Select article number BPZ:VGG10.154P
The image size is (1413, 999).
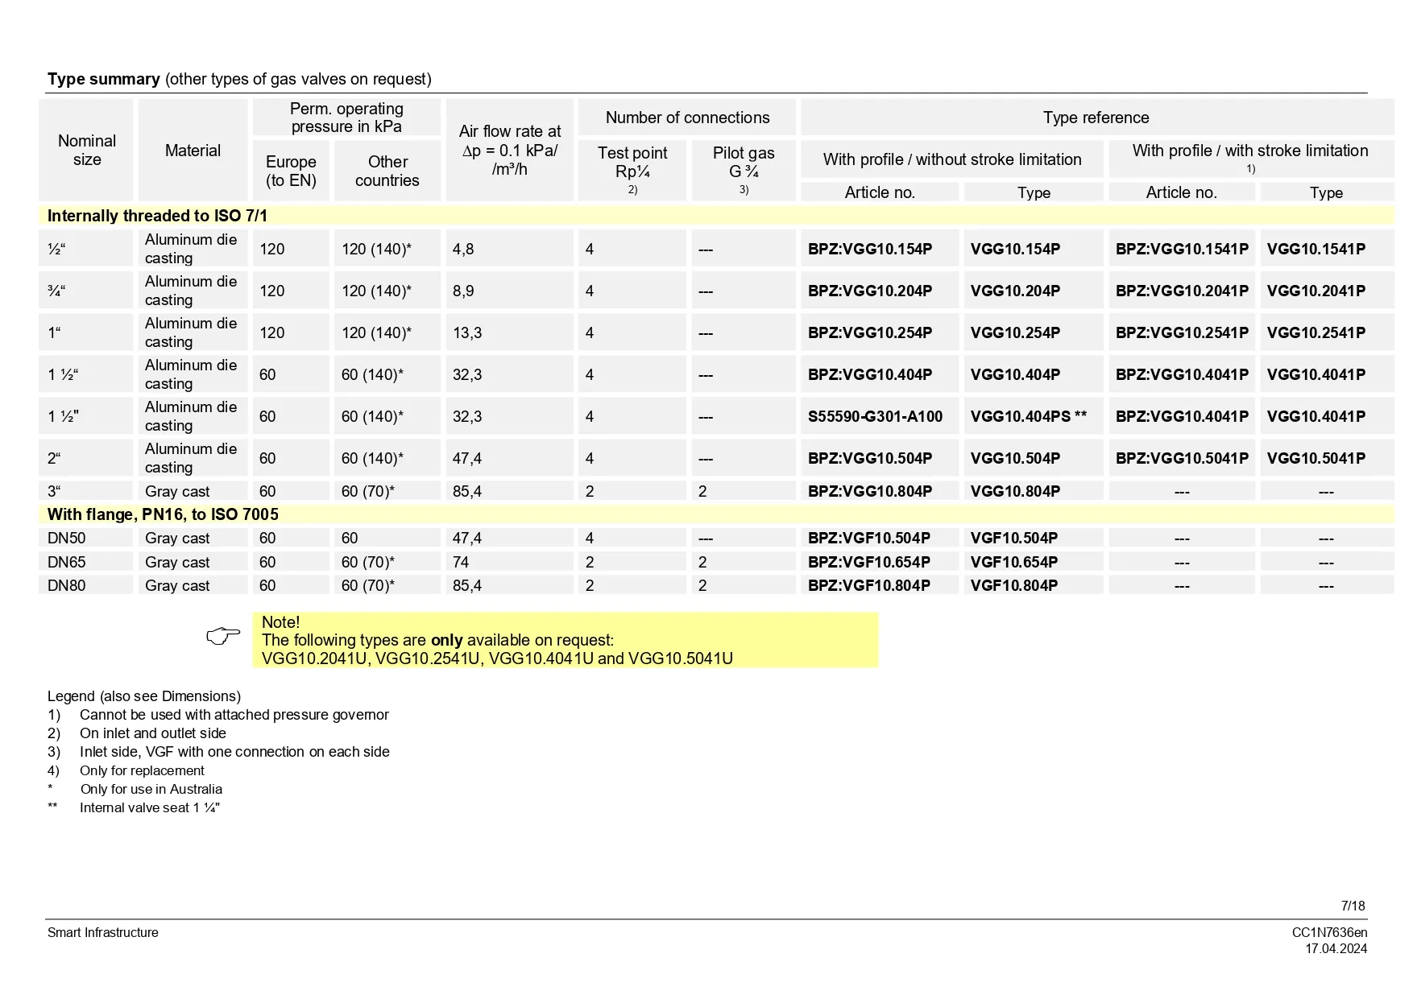tap(870, 249)
